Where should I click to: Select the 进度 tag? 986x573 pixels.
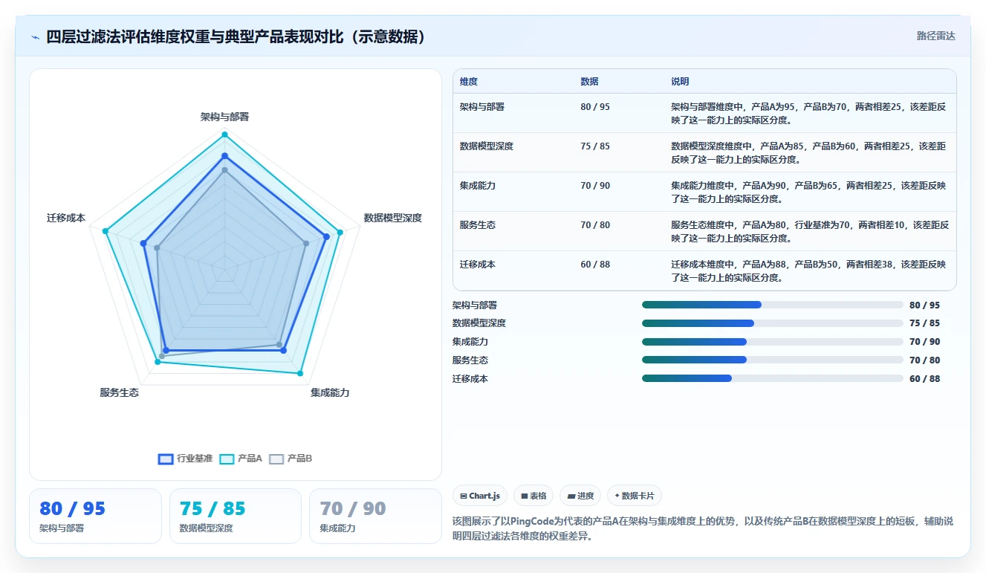[580, 496]
